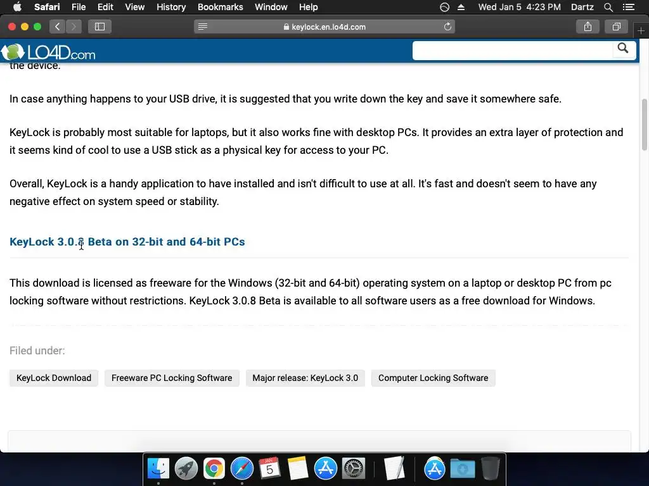649x486 pixels.
Task: Open App Store from the Dock
Action: point(325,469)
